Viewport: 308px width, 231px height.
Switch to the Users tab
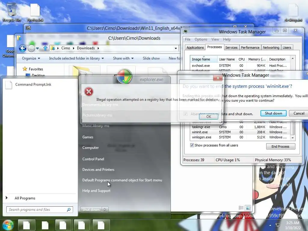tap(287, 48)
